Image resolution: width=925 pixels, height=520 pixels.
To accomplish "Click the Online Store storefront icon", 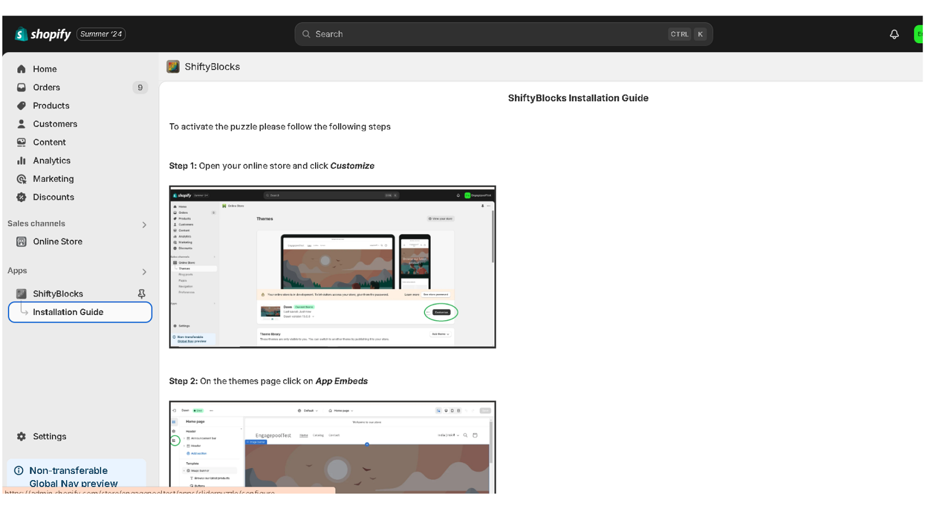I will pos(21,242).
